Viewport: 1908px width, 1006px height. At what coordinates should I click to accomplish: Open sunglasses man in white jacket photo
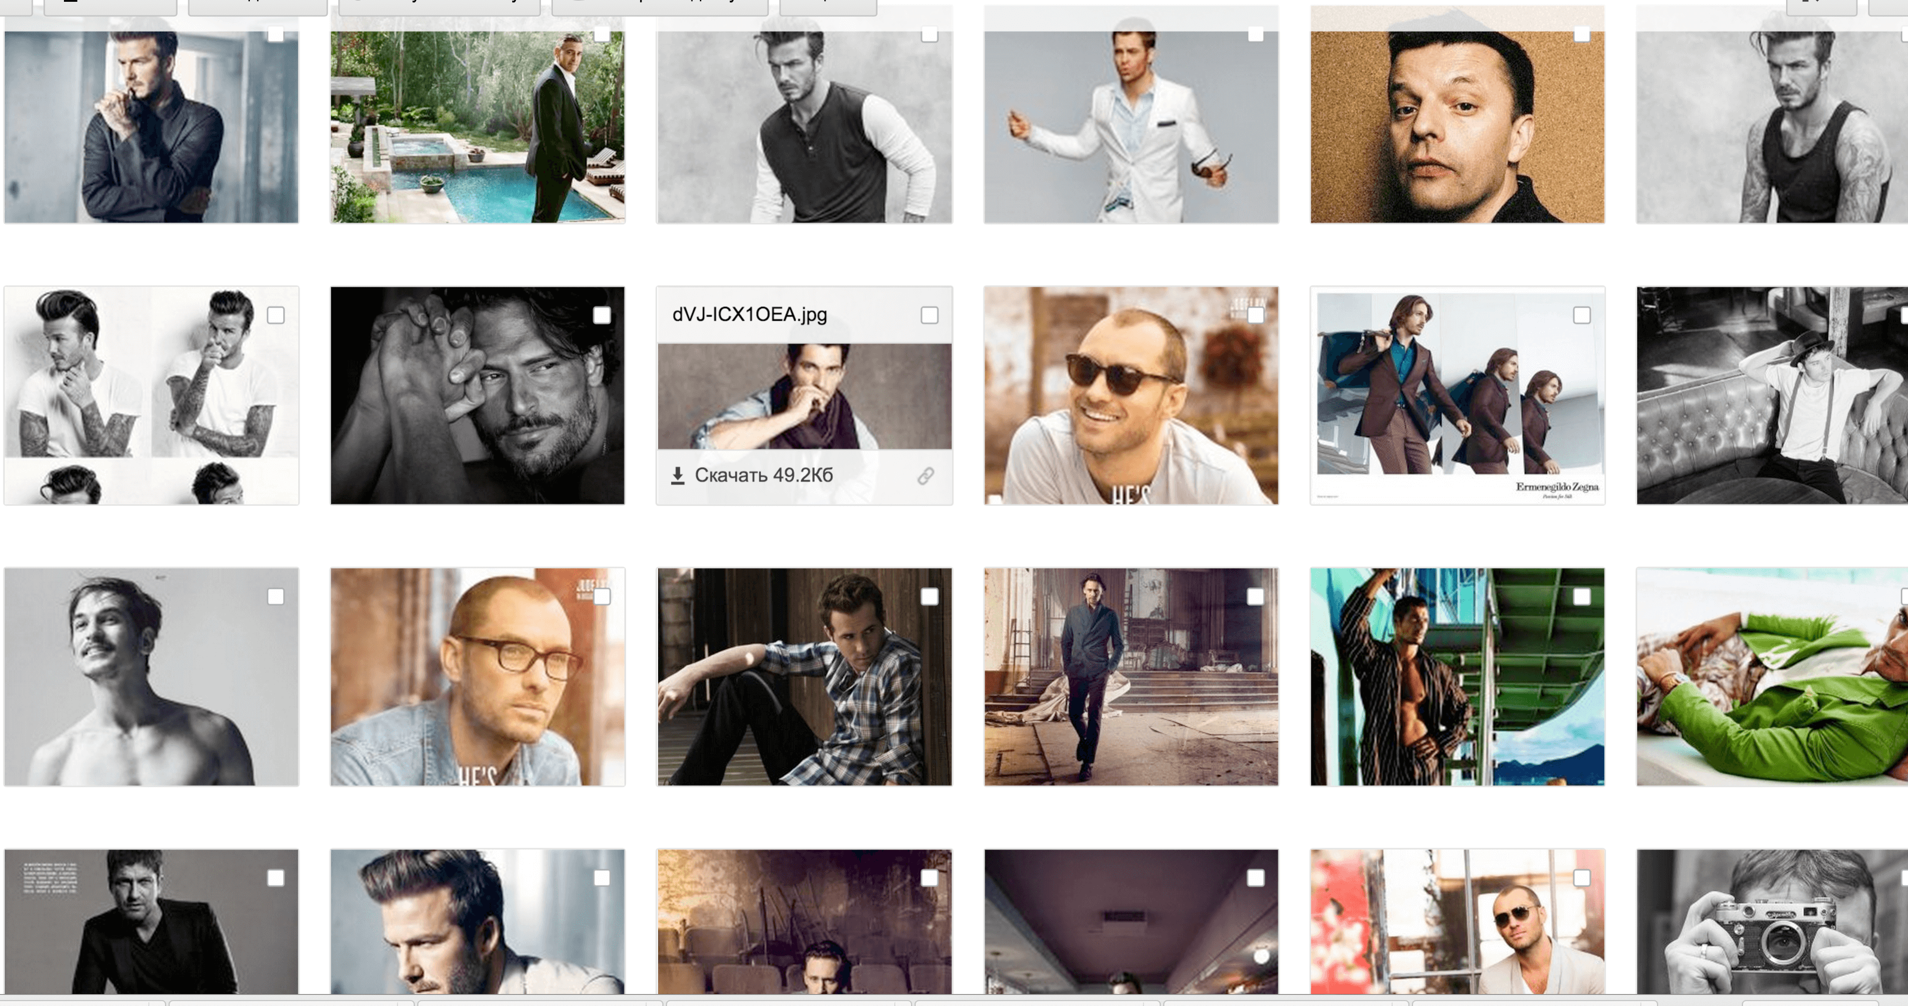(x=1458, y=922)
